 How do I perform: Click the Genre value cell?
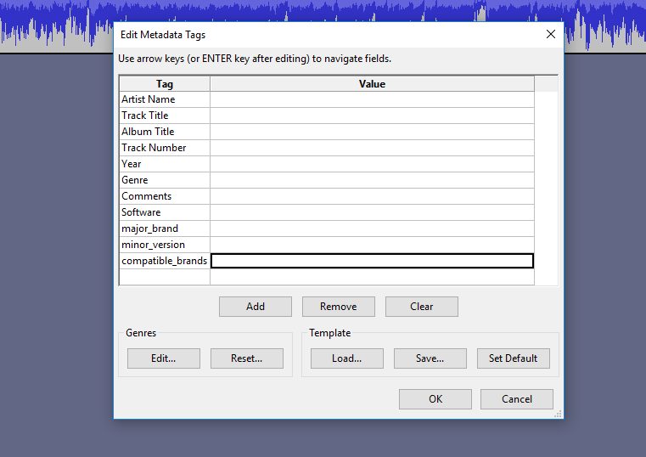tap(372, 180)
